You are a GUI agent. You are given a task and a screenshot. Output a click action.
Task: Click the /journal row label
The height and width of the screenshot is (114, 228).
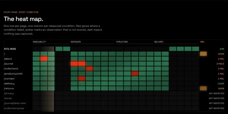click(x=9, y=64)
